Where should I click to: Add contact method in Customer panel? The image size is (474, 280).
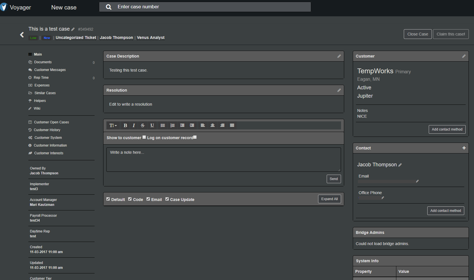[447, 129]
